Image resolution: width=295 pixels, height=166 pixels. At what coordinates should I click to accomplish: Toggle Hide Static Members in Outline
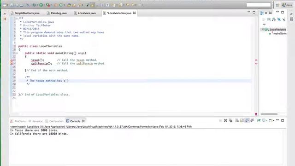click(x=284, y=19)
